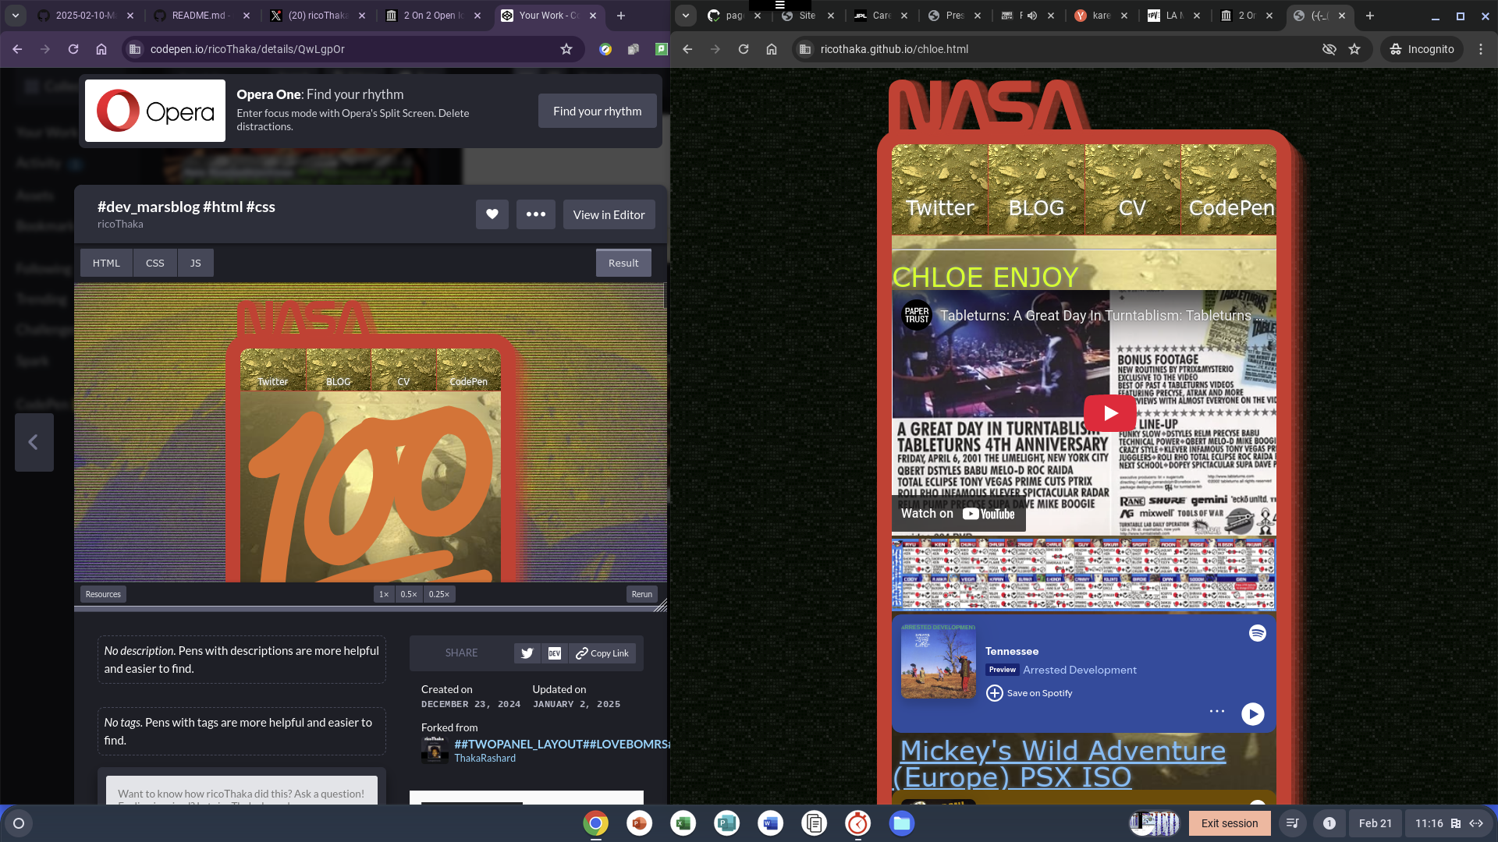Image resolution: width=1498 pixels, height=842 pixels.
Task: Click the ask a question comment field
Action: pos(241,793)
